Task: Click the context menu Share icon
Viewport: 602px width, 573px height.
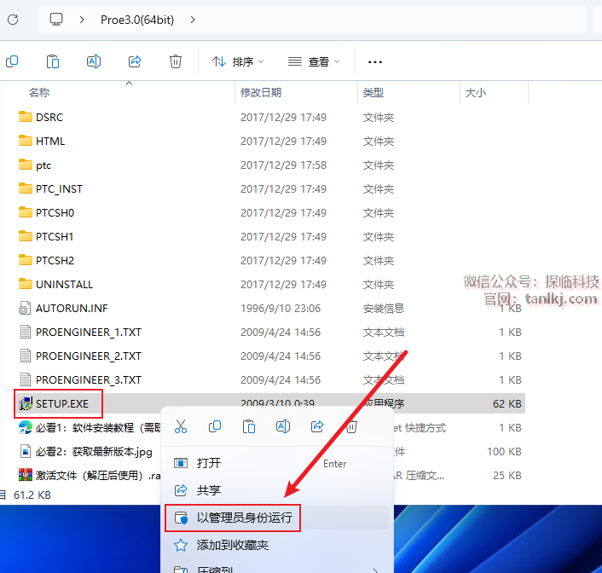Action: [317, 426]
